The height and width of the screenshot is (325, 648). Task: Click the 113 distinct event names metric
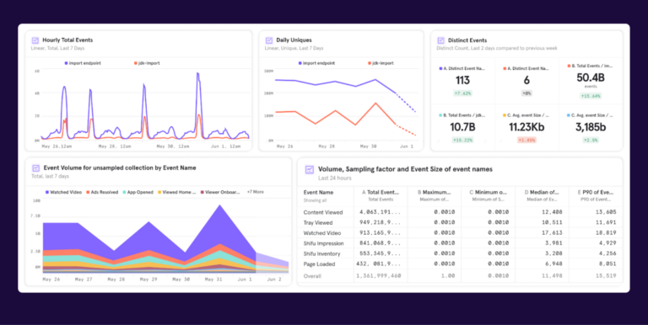[462, 81]
